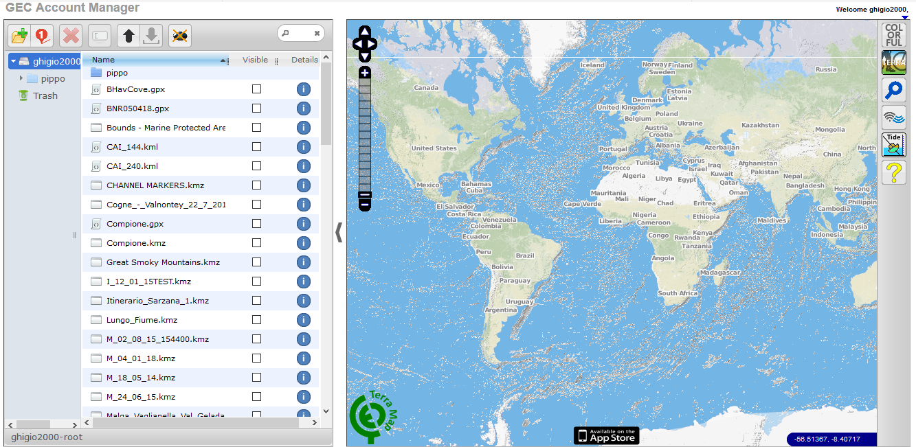This screenshot has height=447, width=916.
Task: Open details info for CAI_144.kml
Action: pos(303,146)
